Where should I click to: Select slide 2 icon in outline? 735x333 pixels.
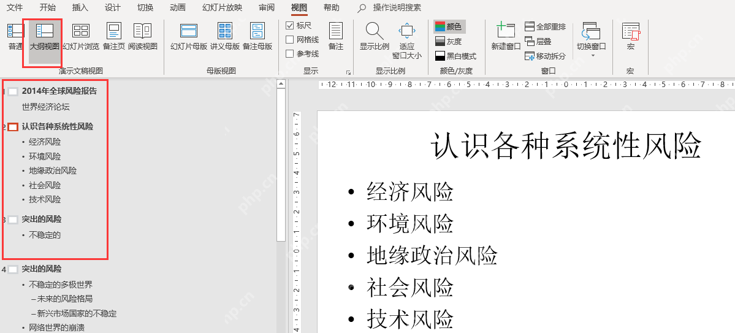click(x=13, y=126)
